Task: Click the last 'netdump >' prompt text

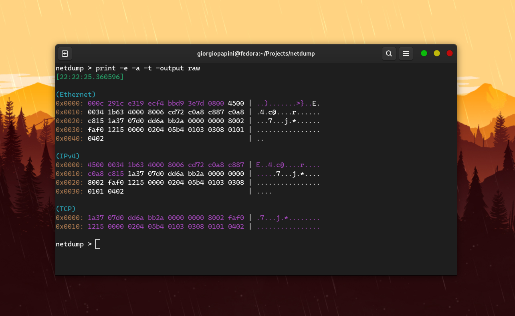Action: [74, 244]
